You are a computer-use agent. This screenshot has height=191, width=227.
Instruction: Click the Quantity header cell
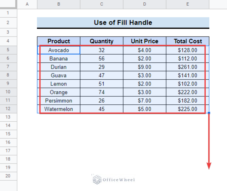[x=102, y=41]
